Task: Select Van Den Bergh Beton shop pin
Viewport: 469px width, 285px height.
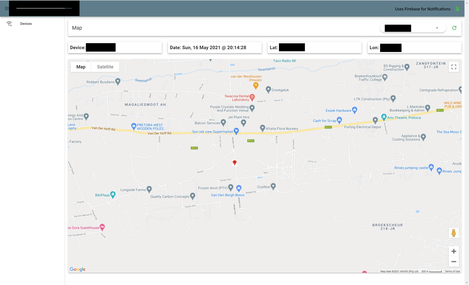Action: point(239,188)
